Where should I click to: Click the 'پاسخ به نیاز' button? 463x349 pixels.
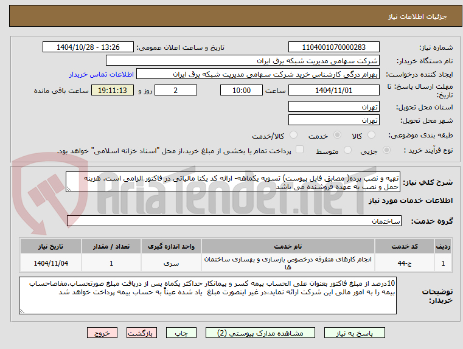[x=354, y=333]
